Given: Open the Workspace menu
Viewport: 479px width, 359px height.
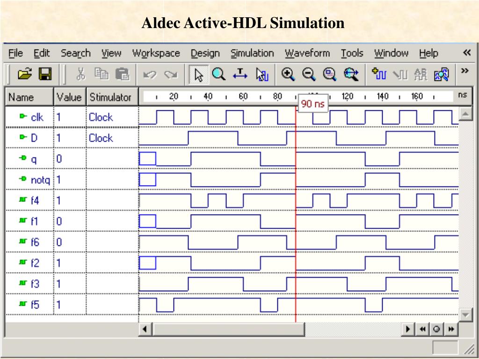Looking at the screenshot, I should click(156, 53).
